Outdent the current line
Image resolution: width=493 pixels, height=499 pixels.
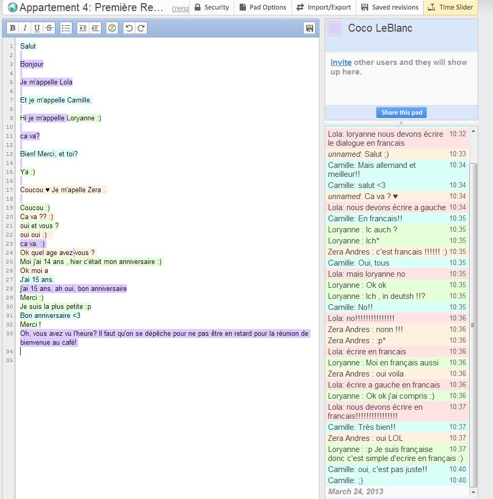[x=95, y=29]
